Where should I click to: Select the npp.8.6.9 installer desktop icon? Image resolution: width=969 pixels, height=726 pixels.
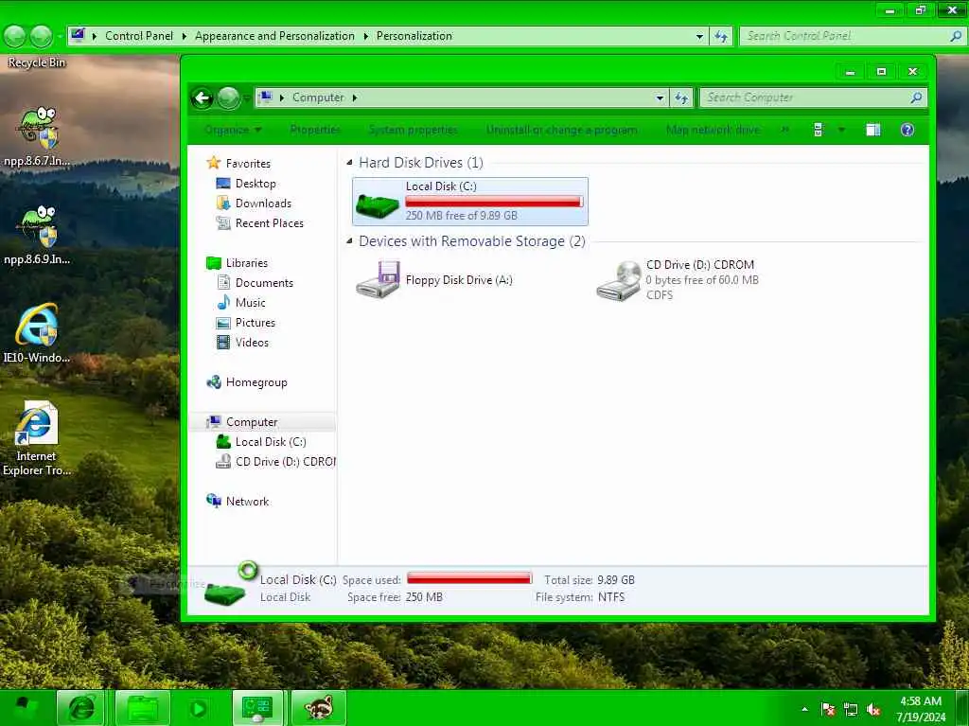37,235
